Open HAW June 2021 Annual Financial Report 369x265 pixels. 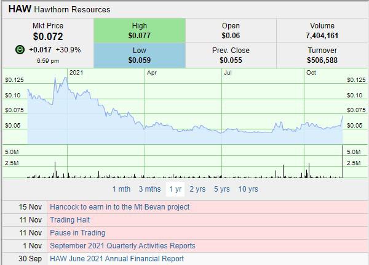[116, 259]
